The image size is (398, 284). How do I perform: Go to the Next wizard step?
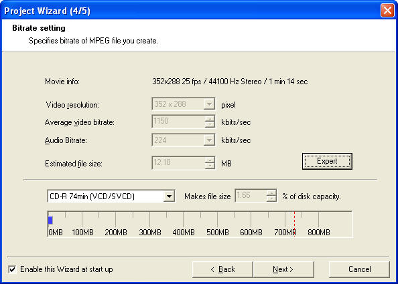283,269
